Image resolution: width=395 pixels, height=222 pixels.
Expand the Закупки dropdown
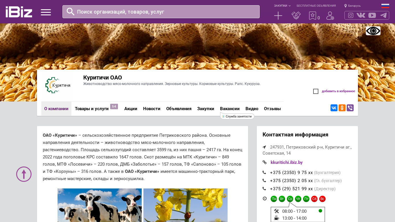pyautogui.click(x=282, y=6)
